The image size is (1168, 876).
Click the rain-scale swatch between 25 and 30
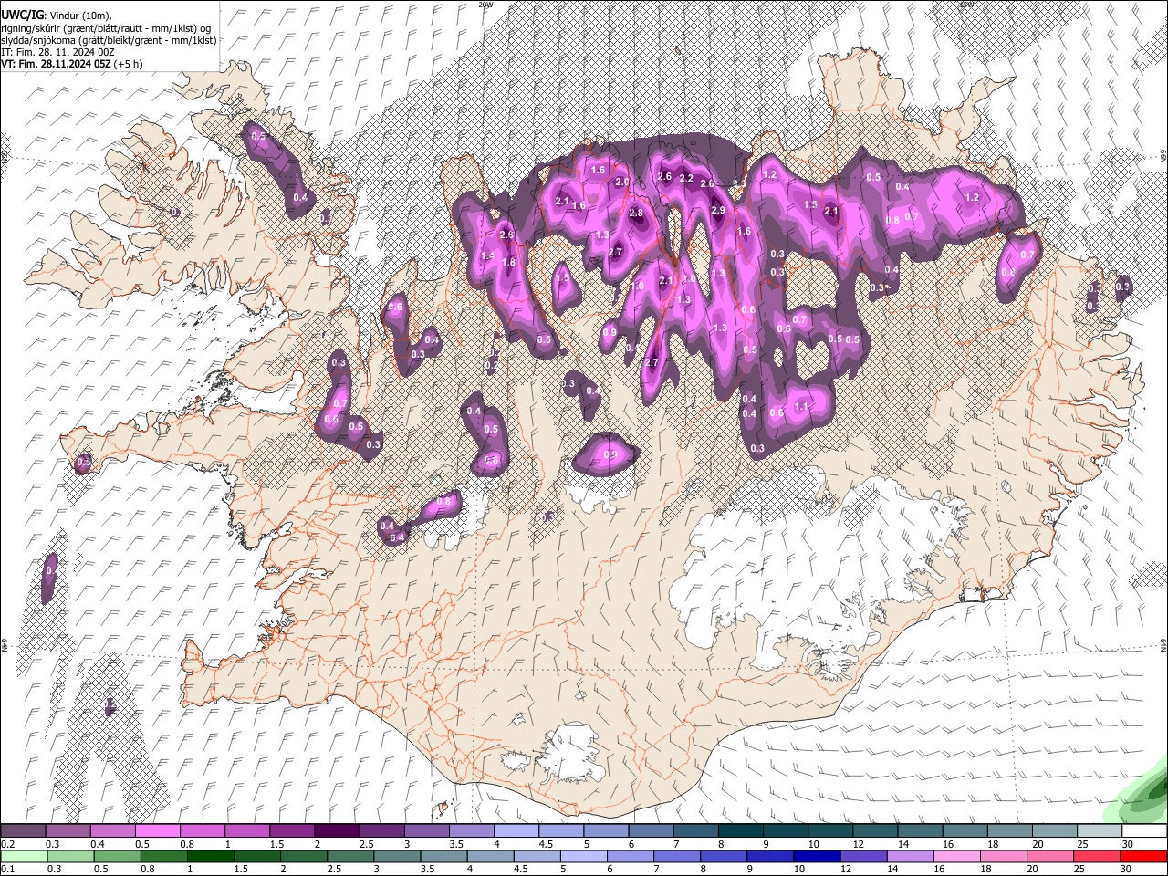click(1096, 856)
